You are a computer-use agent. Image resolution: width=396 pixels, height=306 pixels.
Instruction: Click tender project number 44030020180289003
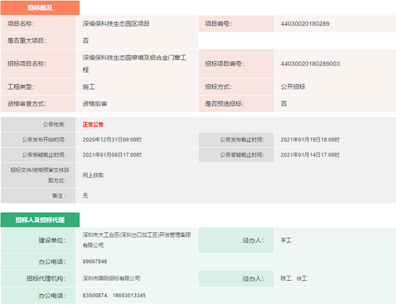point(310,63)
